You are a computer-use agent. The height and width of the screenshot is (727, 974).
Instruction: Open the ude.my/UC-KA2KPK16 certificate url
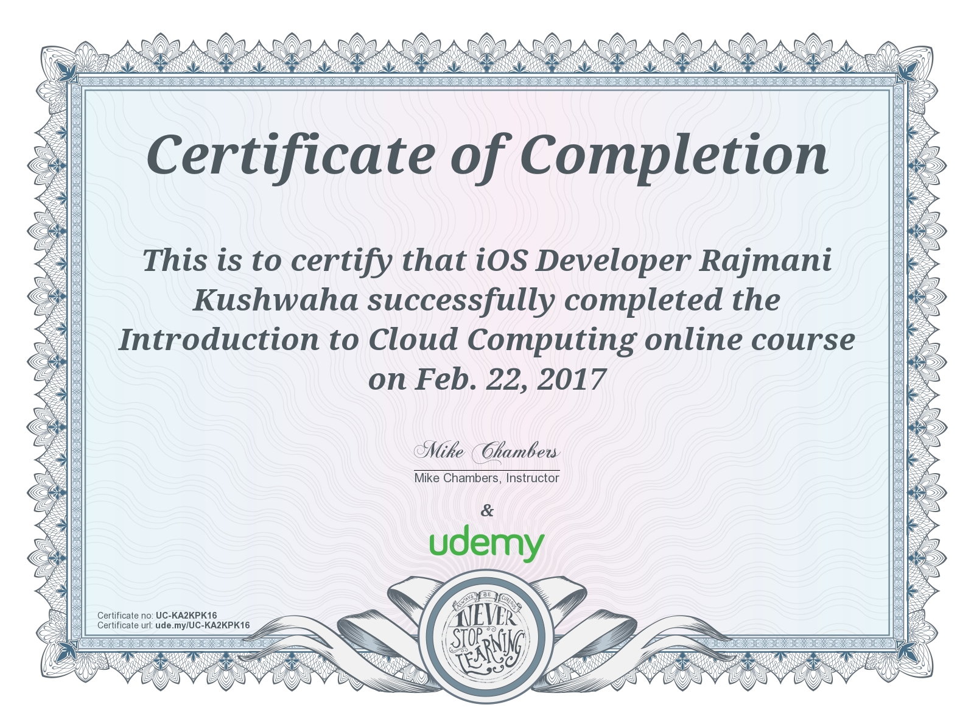202,625
